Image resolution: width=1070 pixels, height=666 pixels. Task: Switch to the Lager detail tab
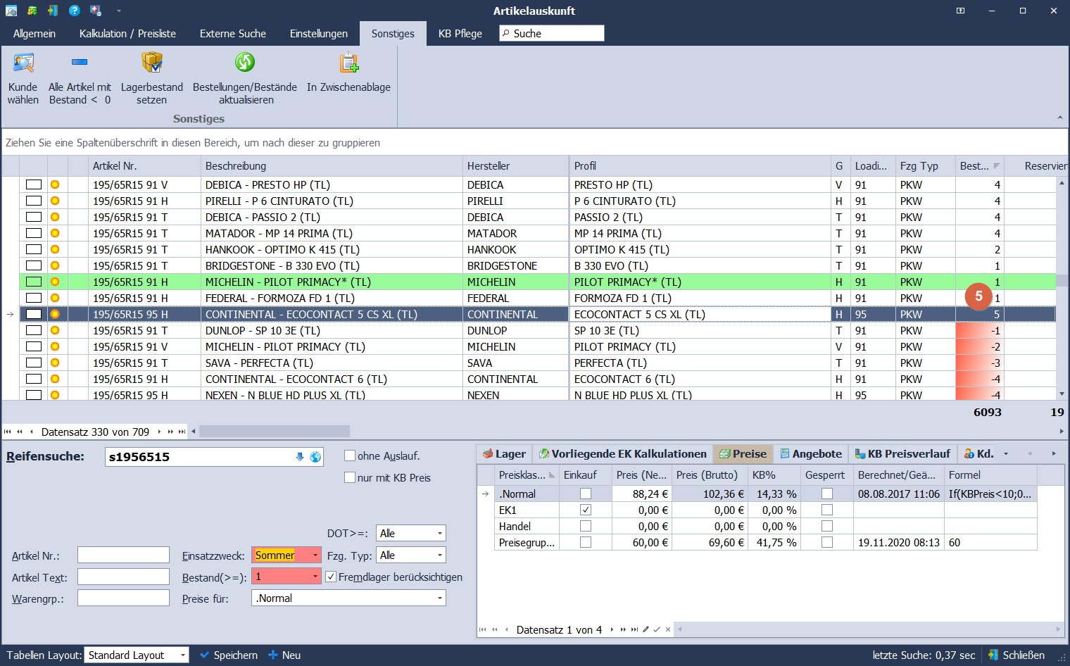point(504,454)
